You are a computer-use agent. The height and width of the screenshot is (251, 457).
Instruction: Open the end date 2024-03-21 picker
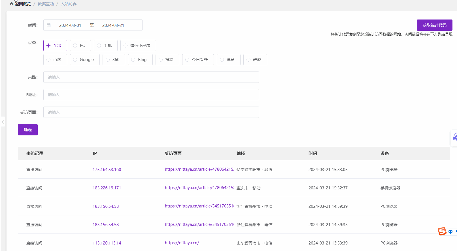(113, 25)
